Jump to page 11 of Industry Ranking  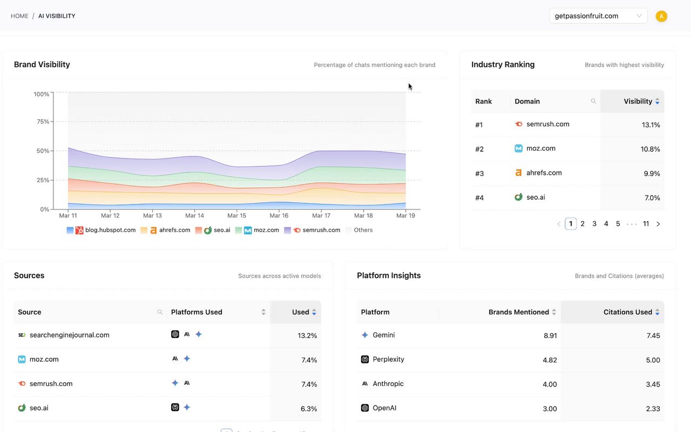click(646, 224)
